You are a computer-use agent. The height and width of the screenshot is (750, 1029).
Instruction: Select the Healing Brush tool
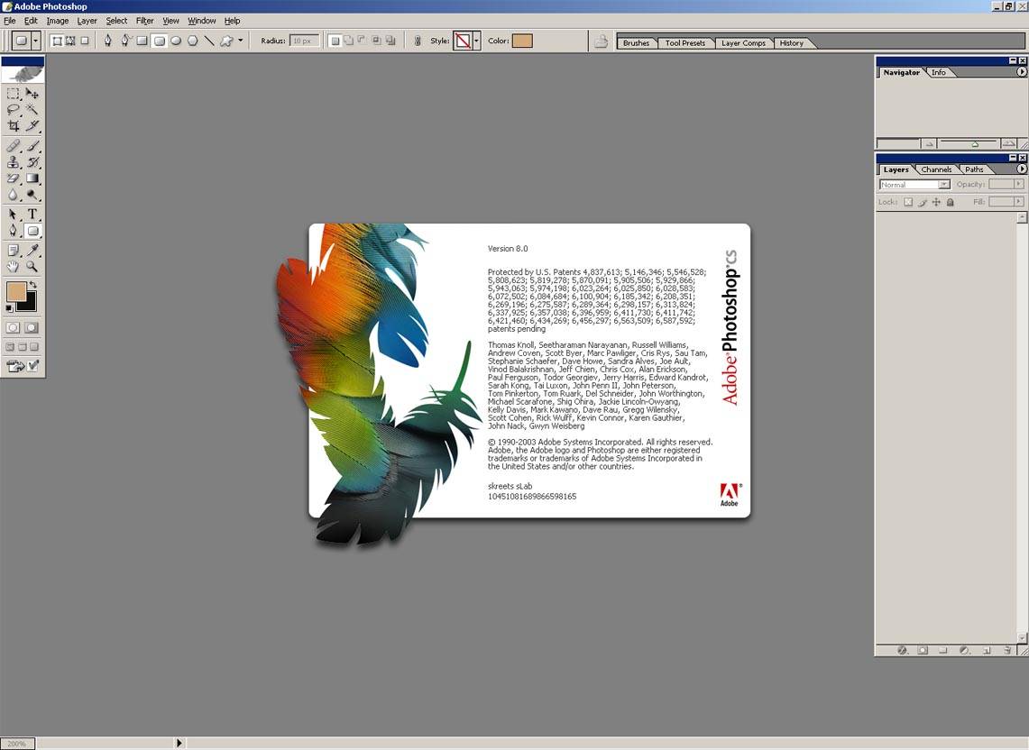point(14,146)
